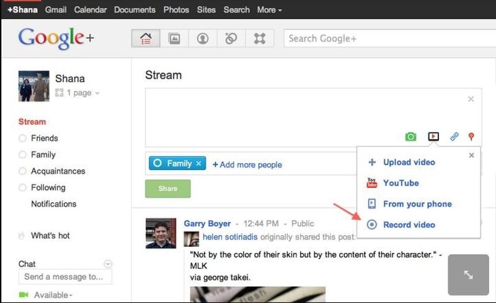Select the Acquaintances circle filter
The height and width of the screenshot is (303, 496).
(x=58, y=171)
